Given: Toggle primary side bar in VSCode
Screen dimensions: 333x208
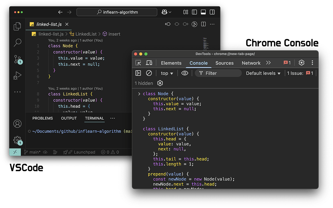Looking at the screenshot, I should pyautogui.click(x=194, y=12).
